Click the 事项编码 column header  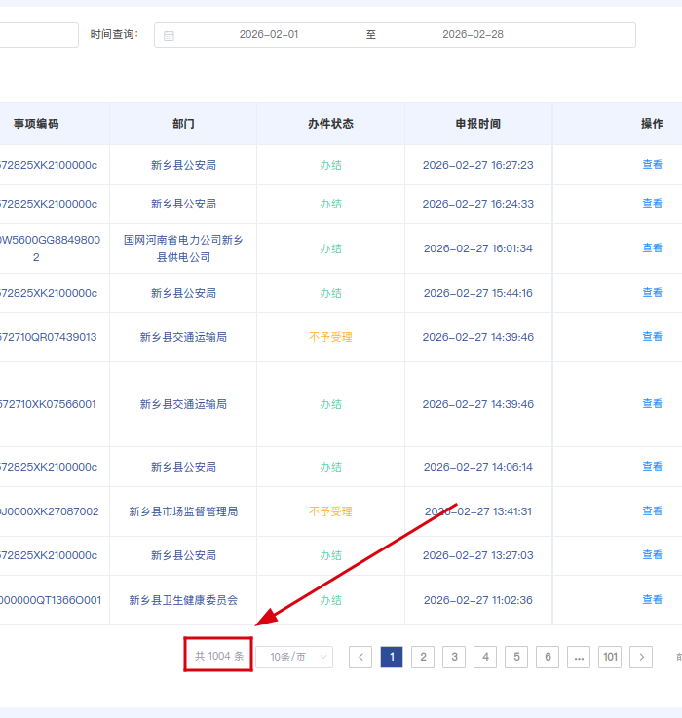[36, 124]
